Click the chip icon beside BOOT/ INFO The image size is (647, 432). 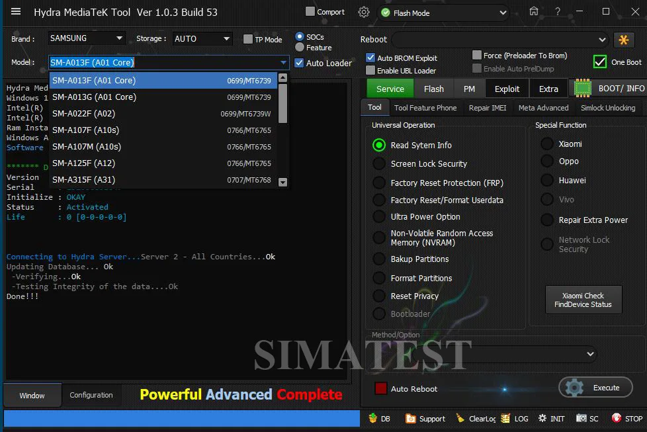pyautogui.click(x=582, y=88)
